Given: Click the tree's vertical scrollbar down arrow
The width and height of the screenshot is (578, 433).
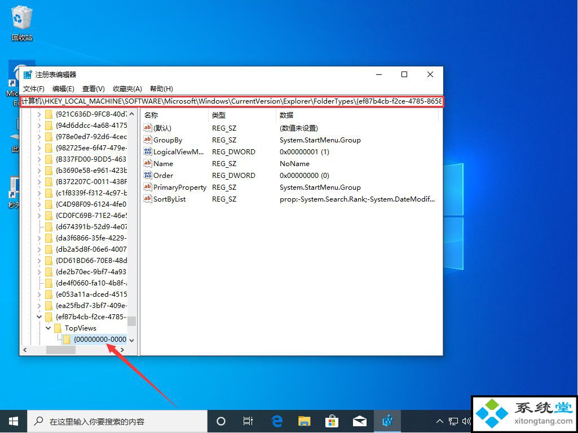Looking at the screenshot, I should [x=131, y=340].
